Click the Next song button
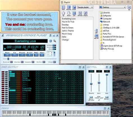 click(x=42, y=55)
